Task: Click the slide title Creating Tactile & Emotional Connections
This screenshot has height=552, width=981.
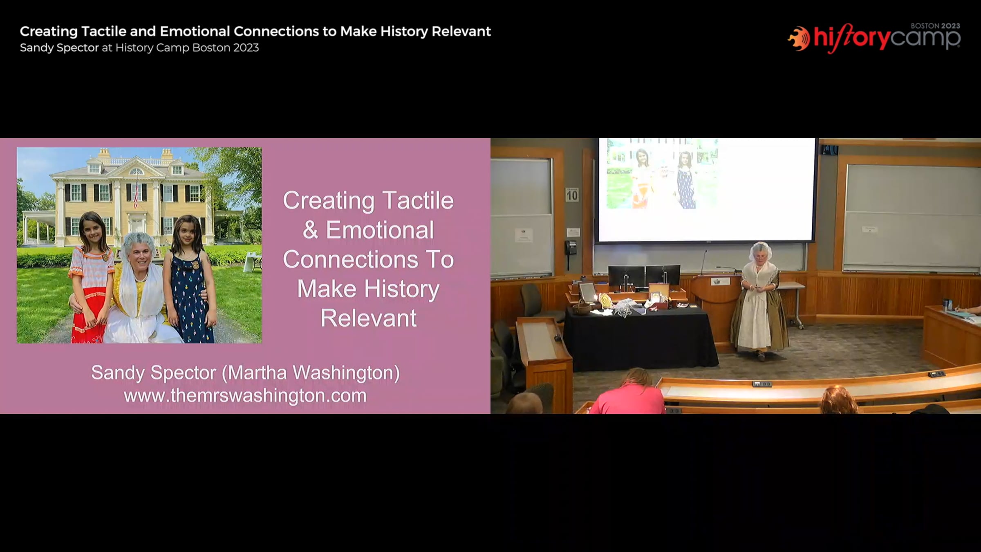Action: click(368, 259)
